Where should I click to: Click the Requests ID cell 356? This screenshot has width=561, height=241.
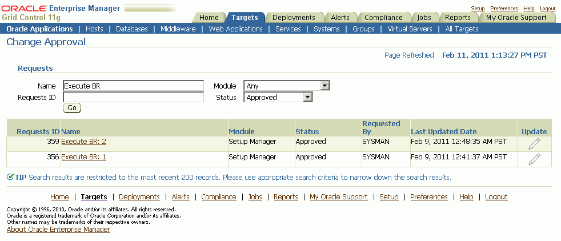53,157
